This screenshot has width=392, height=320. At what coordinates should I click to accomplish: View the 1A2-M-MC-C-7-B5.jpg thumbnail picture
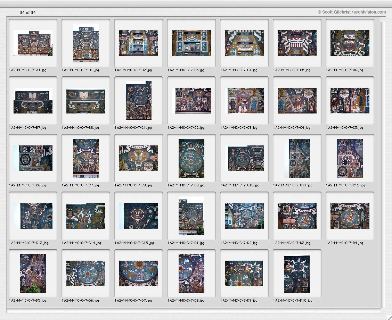click(297, 43)
